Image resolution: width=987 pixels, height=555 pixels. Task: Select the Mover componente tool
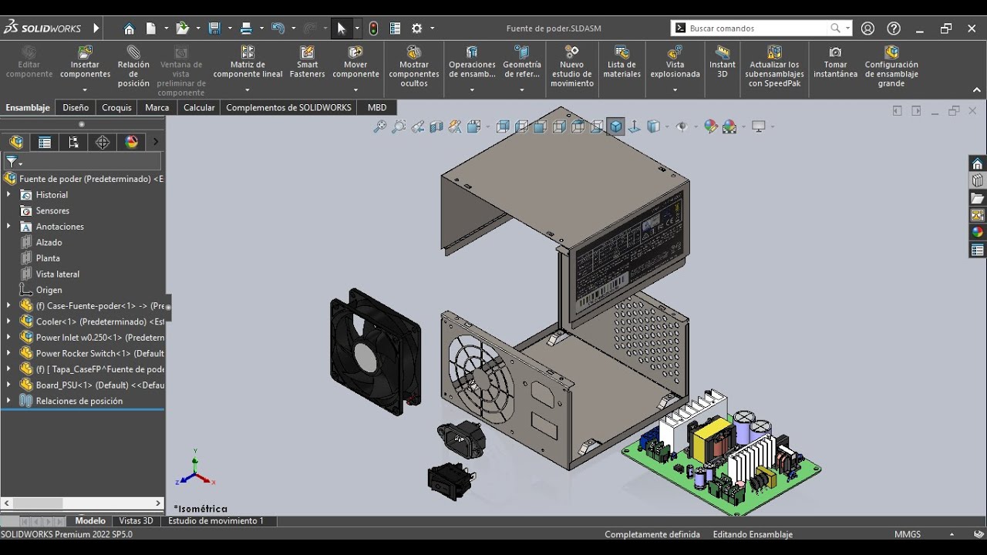coord(355,52)
